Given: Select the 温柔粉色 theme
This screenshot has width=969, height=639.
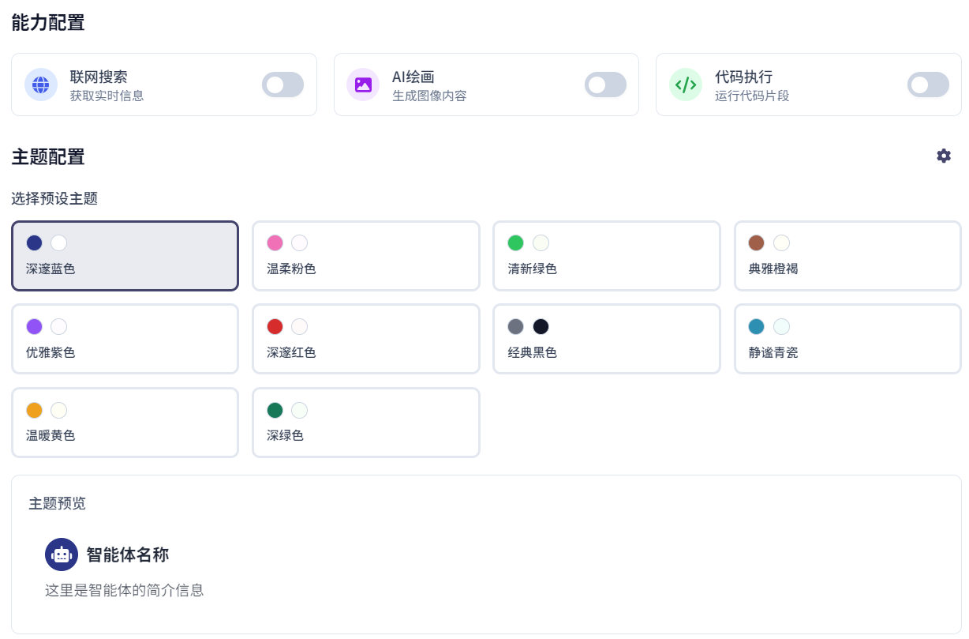Looking at the screenshot, I should [x=365, y=256].
